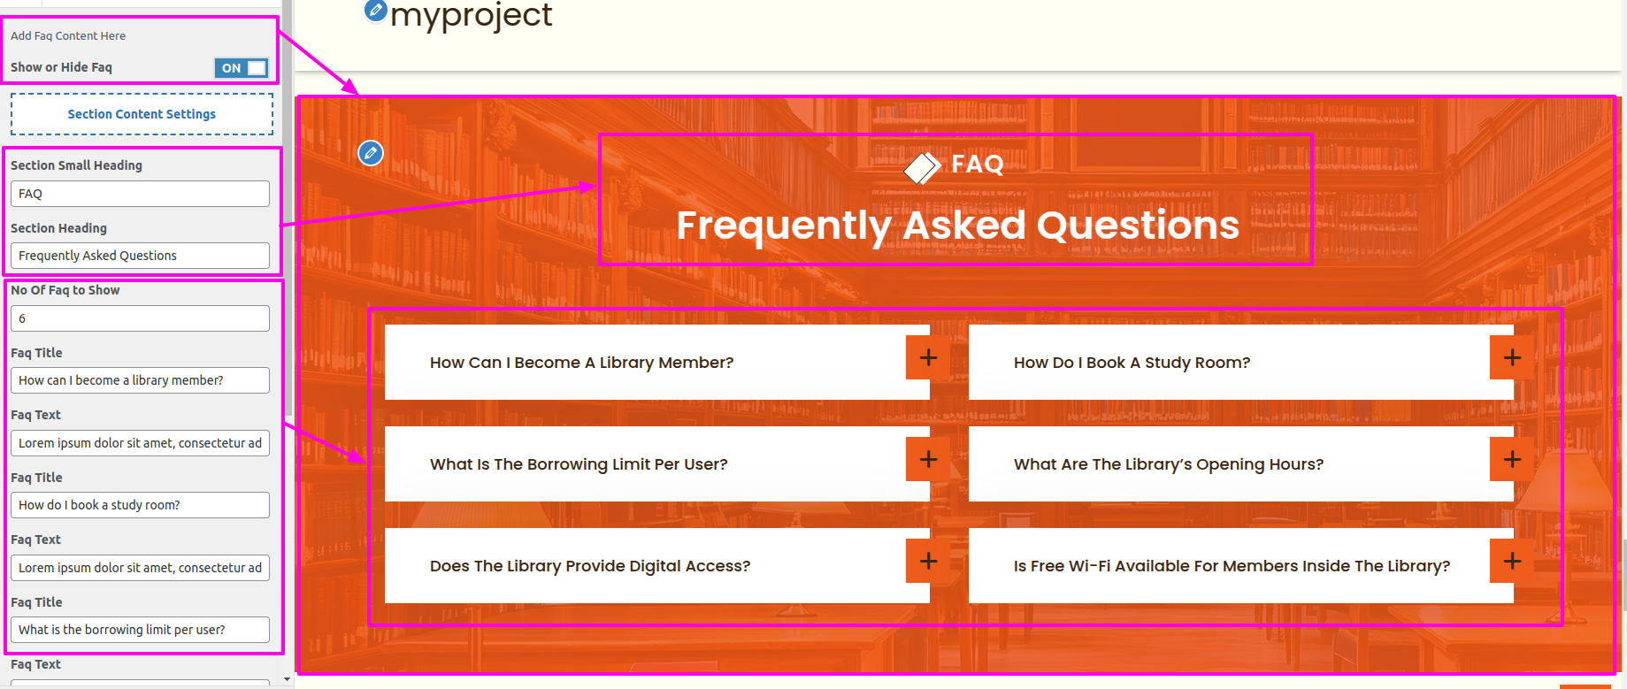
Task: Click the No Of Faq to Show field
Action: (140, 318)
